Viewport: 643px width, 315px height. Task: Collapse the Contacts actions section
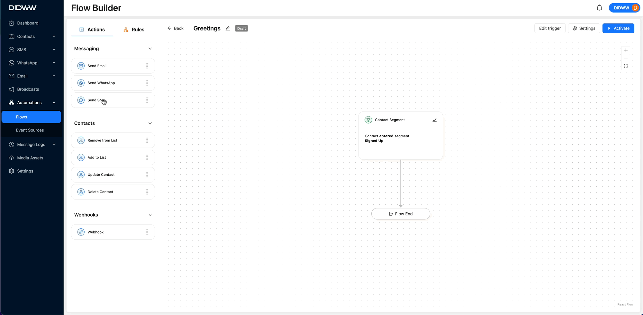coord(150,123)
